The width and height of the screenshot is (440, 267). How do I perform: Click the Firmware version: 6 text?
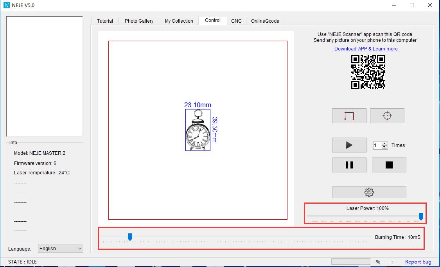point(35,163)
